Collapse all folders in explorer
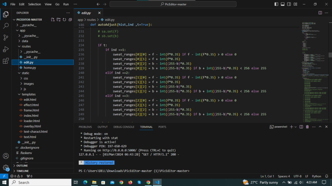 pyautogui.click(x=70, y=20)
